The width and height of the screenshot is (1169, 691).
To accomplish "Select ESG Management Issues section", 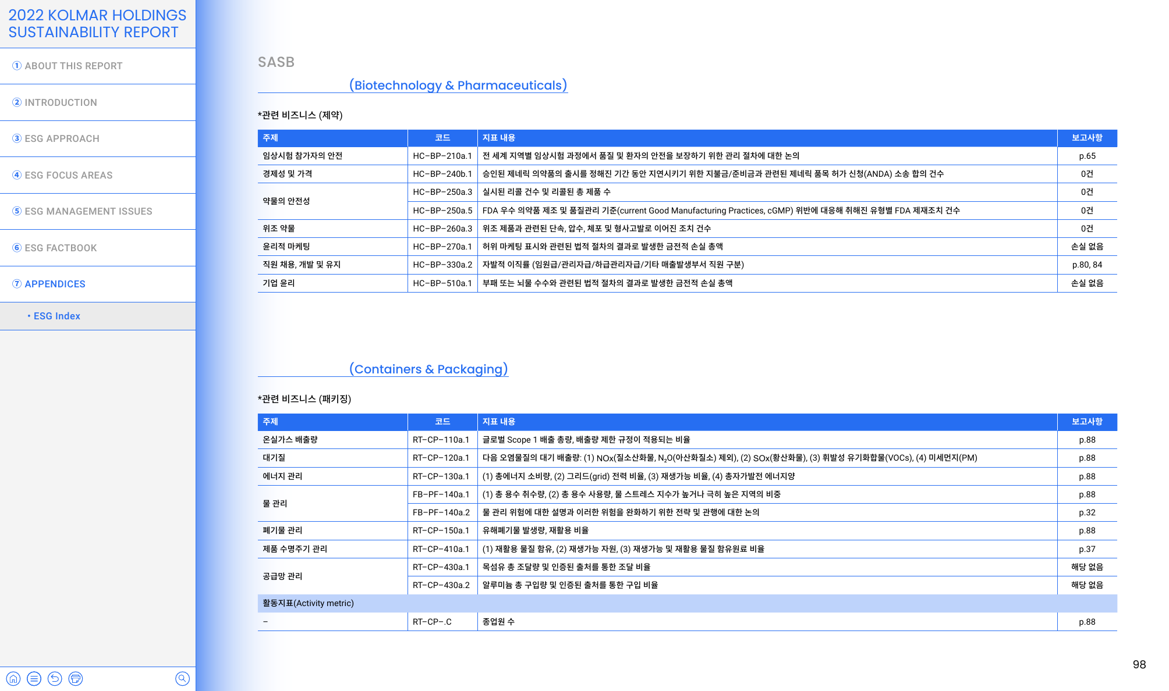I will 98,211.
